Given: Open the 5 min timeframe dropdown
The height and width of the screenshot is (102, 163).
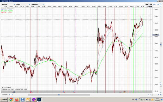Looking at the screenshot, I should click(23, 4).
